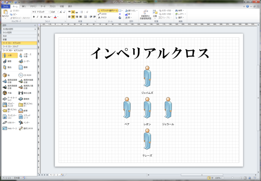Open the ワークフロー ステップ stencil
Image resolution: width=261 pixels, height=181 pixels.
tap(19, 47)
